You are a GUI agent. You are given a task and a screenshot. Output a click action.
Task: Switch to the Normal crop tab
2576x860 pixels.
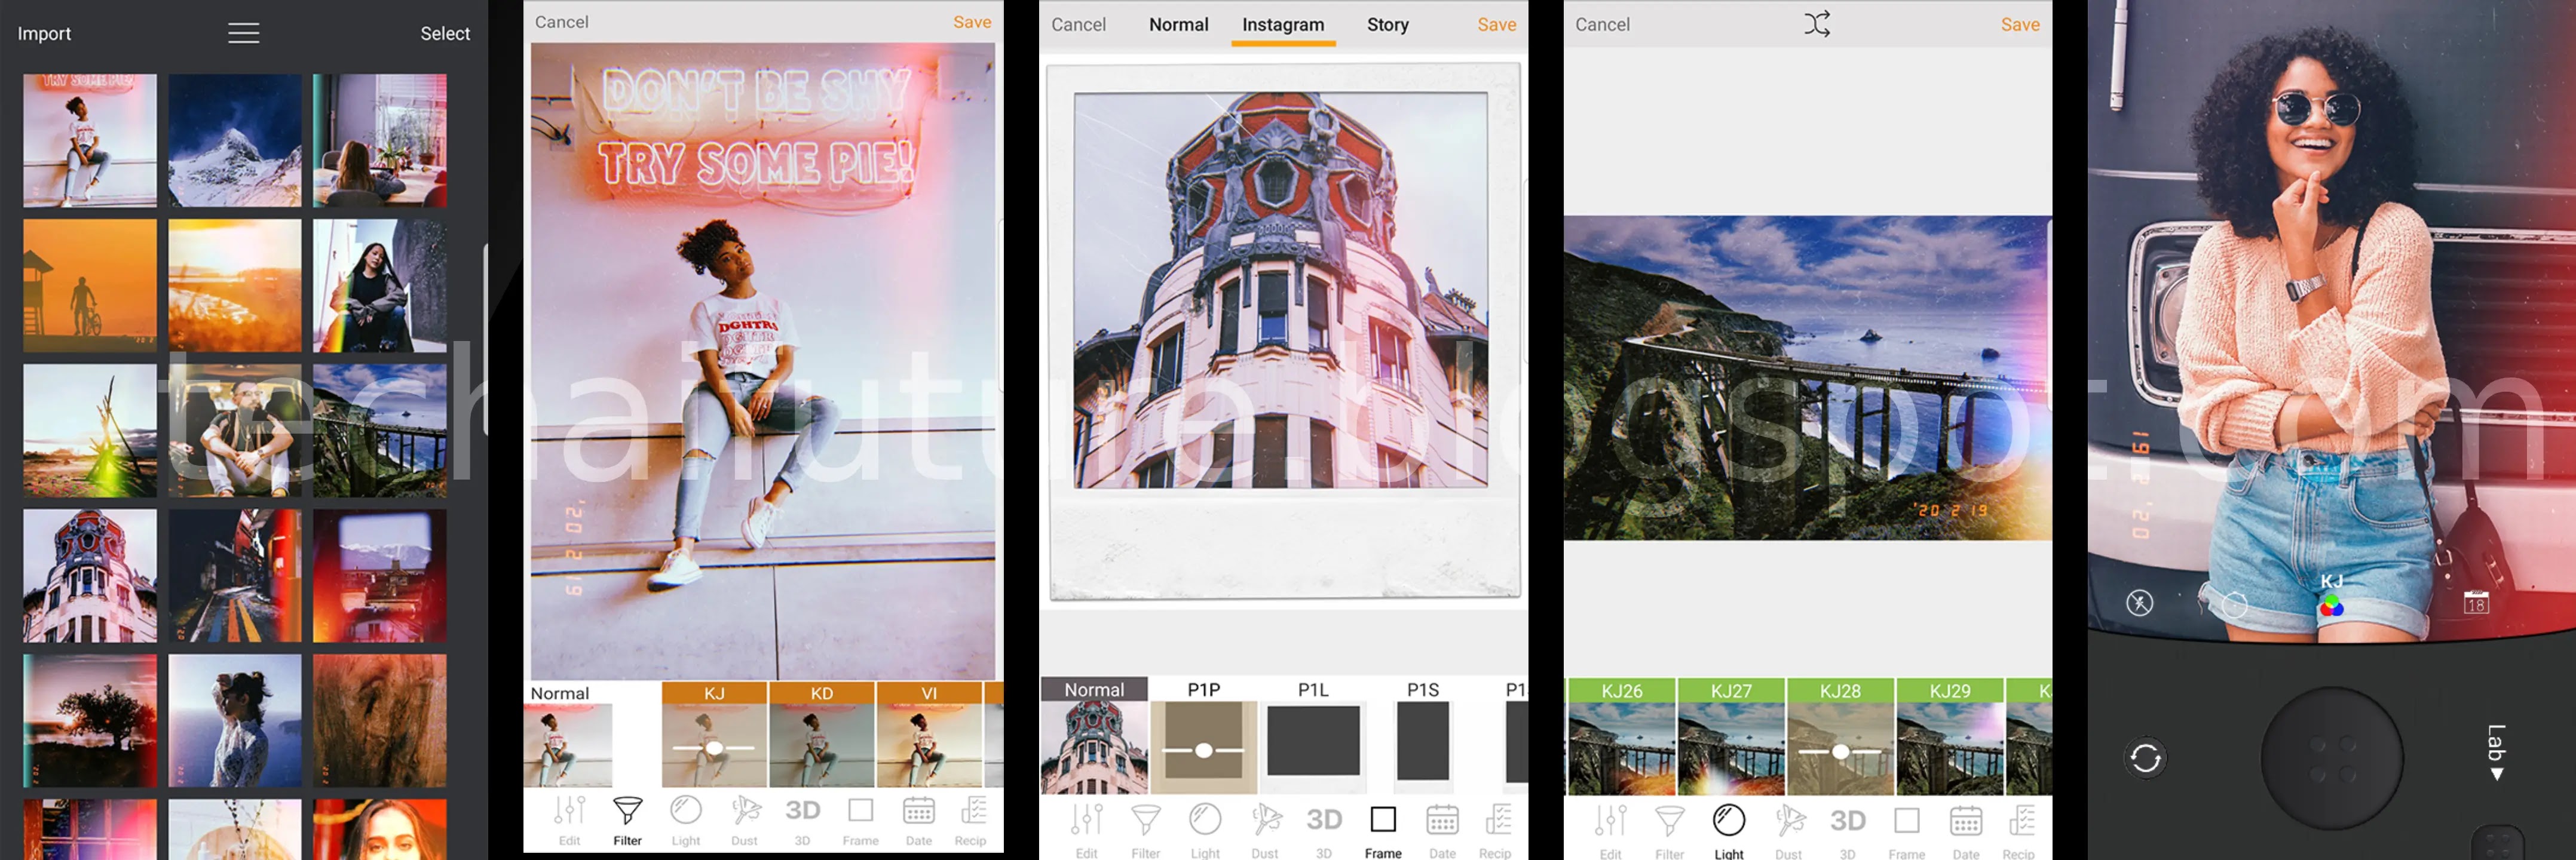[1178, 25]
